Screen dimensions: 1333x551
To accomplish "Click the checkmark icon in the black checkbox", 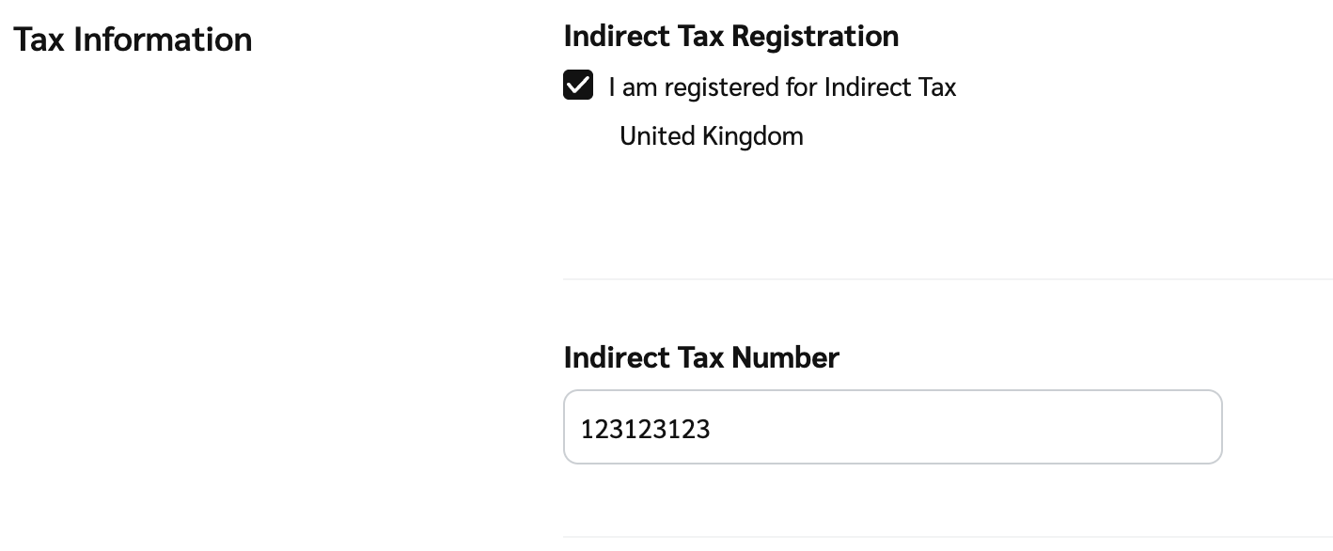I will 578,86.
